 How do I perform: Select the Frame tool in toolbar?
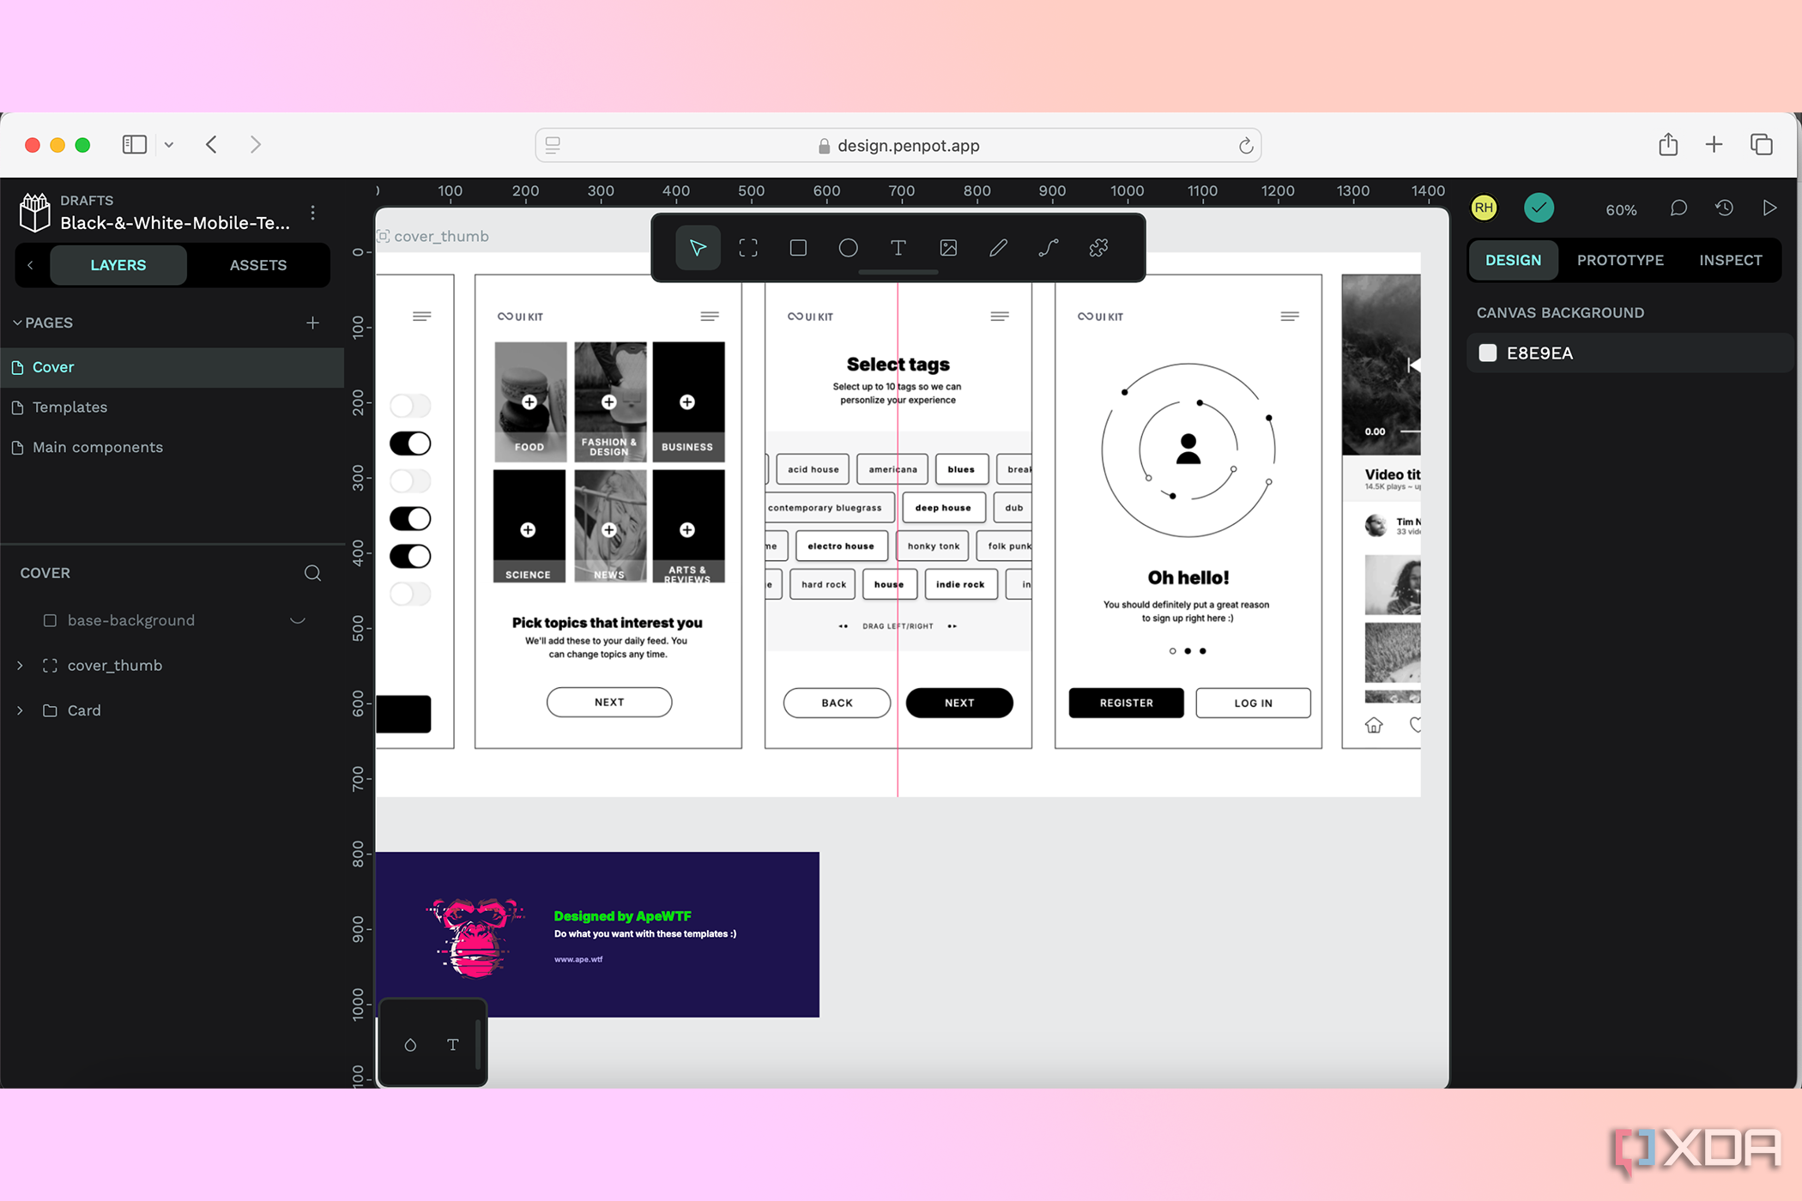[x=748, y=248]
